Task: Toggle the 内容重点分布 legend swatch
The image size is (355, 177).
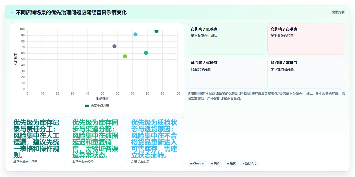Action: (x=87, y=106)
